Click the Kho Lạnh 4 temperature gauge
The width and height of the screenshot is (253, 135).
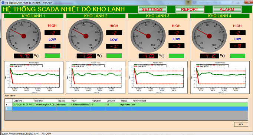(x=209, y=36)
